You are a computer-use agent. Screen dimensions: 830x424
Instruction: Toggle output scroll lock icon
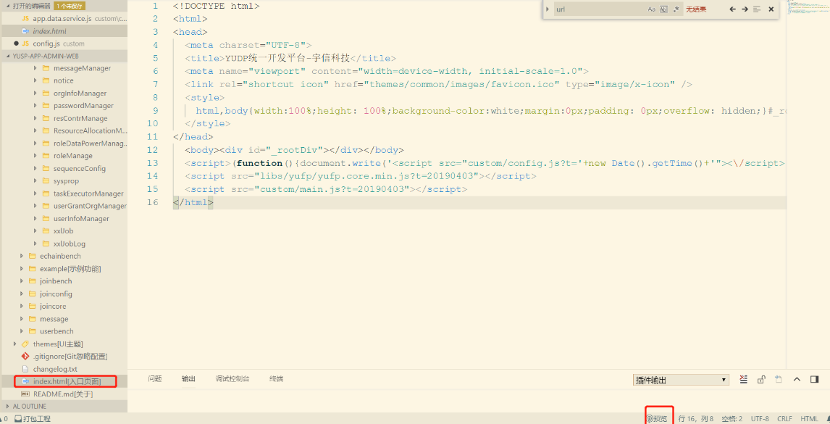coord(761,379)
